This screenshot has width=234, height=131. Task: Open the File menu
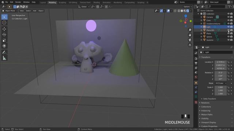[7, 2]
